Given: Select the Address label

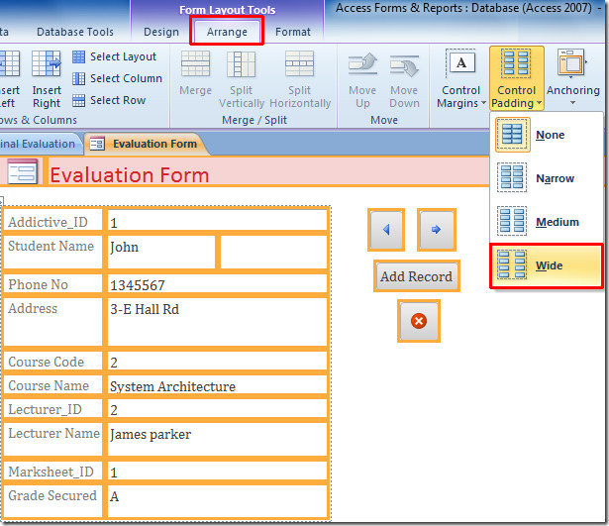Looking at the screenshot, I should pyautogui.click(x=52, y=322).
